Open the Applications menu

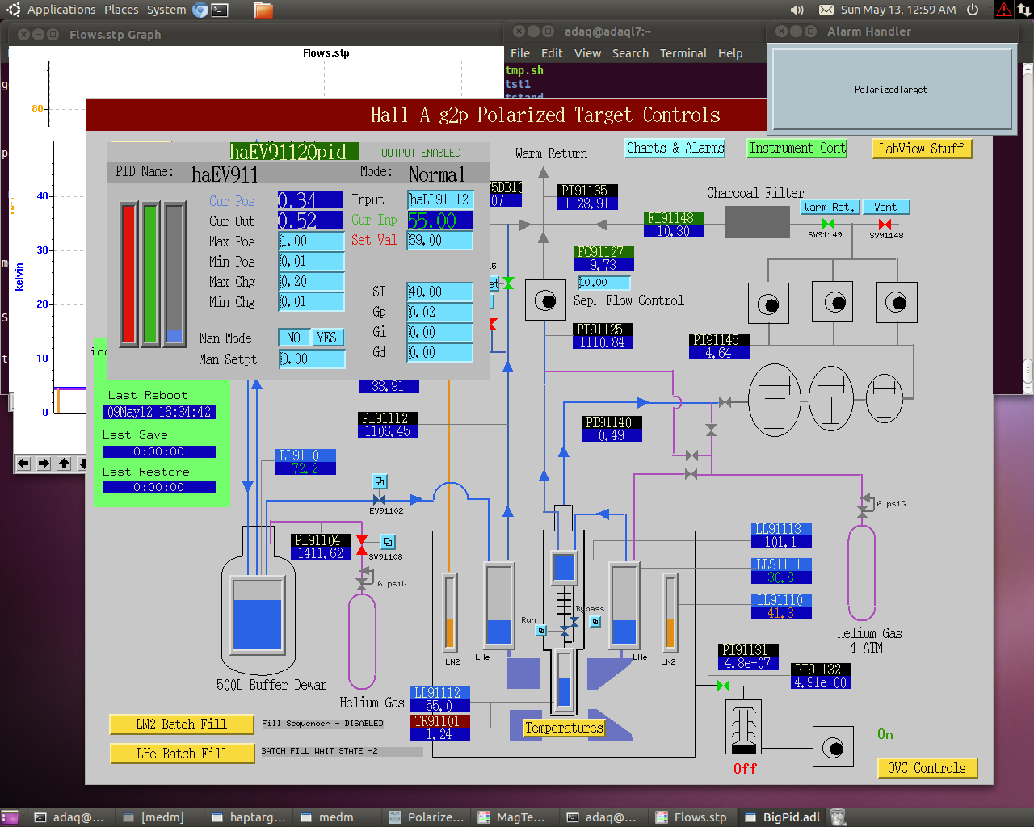point(61,10)
